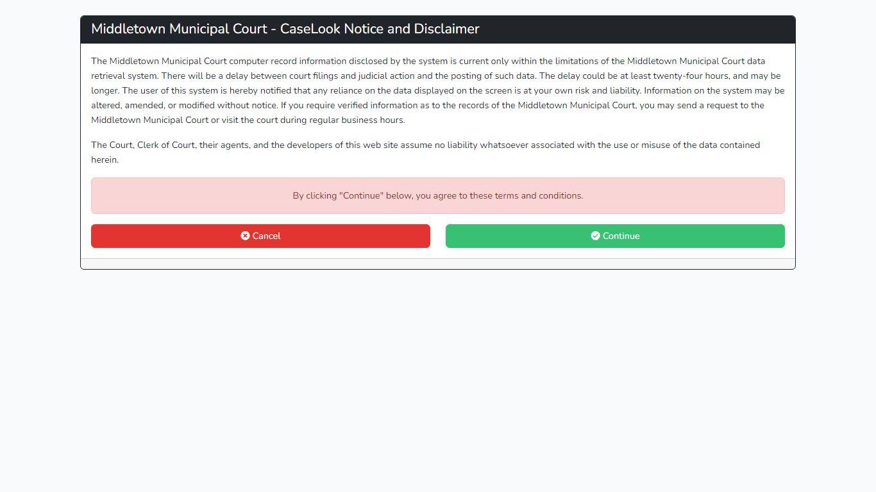Click the green Continue button
Image resolution: width=876 pixels, height=492 pixels.
(615, 236)
